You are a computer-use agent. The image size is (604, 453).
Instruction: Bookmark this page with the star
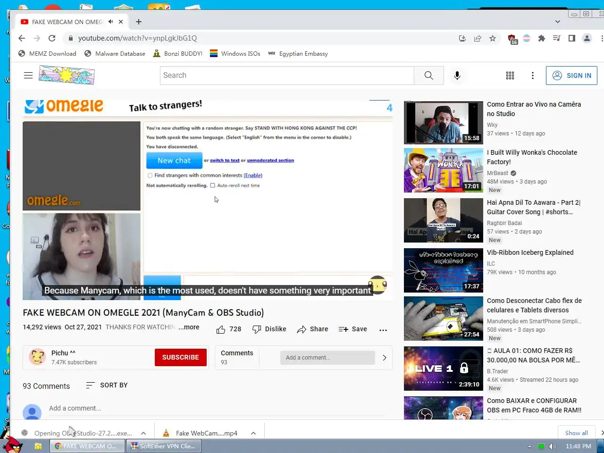493,38
